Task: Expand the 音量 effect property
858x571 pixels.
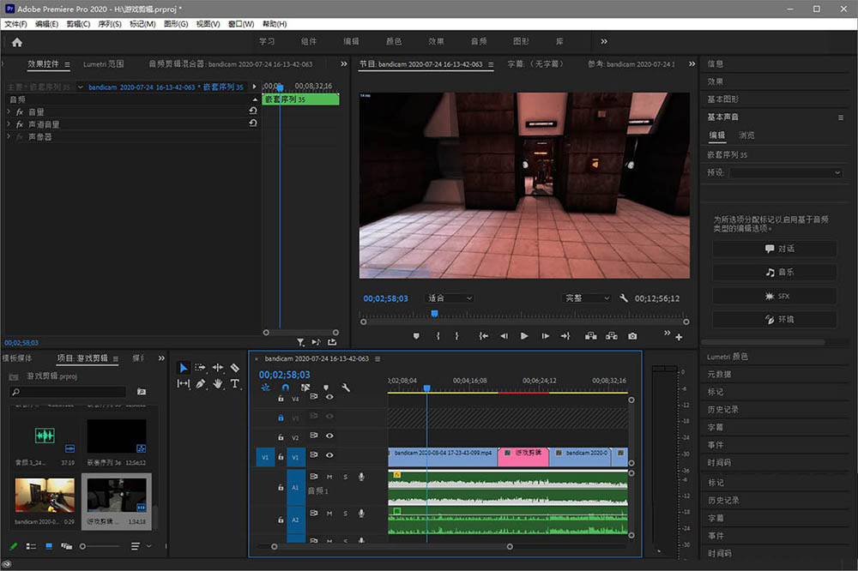Action: point(9,111)
